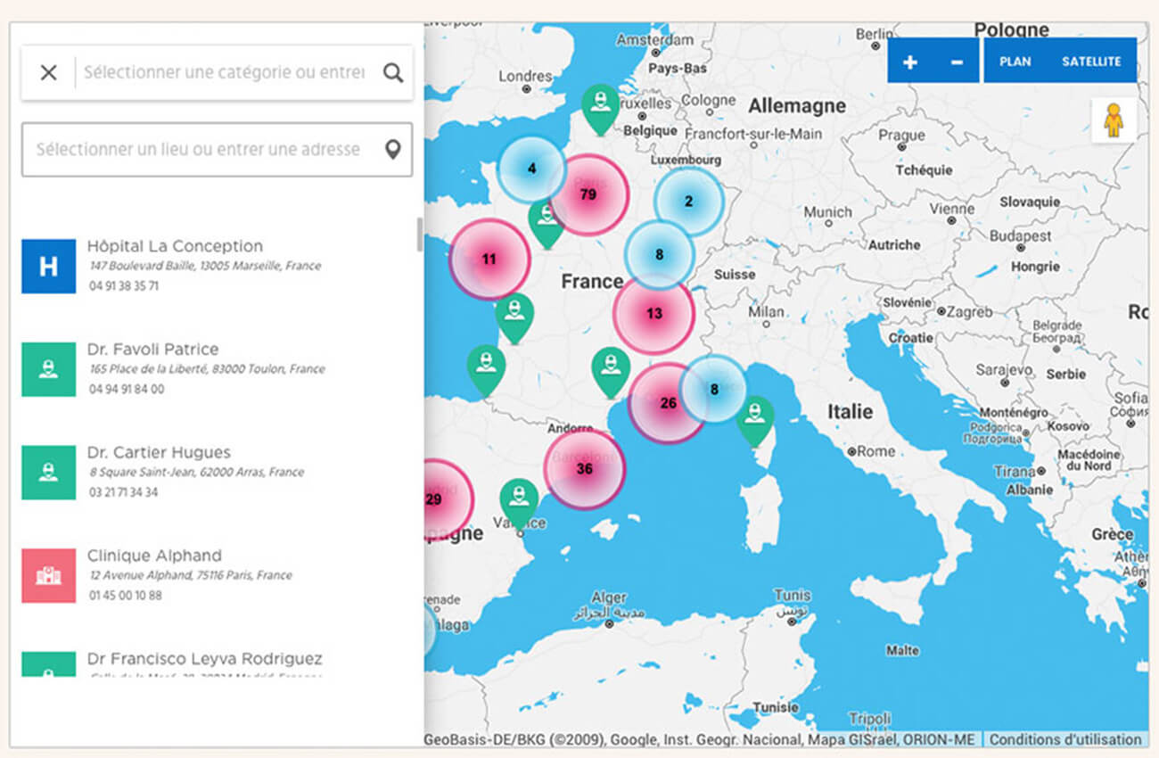1159x758 pixels.
Task: Click the location pin icon in the address field
Action: coord(392,150)
